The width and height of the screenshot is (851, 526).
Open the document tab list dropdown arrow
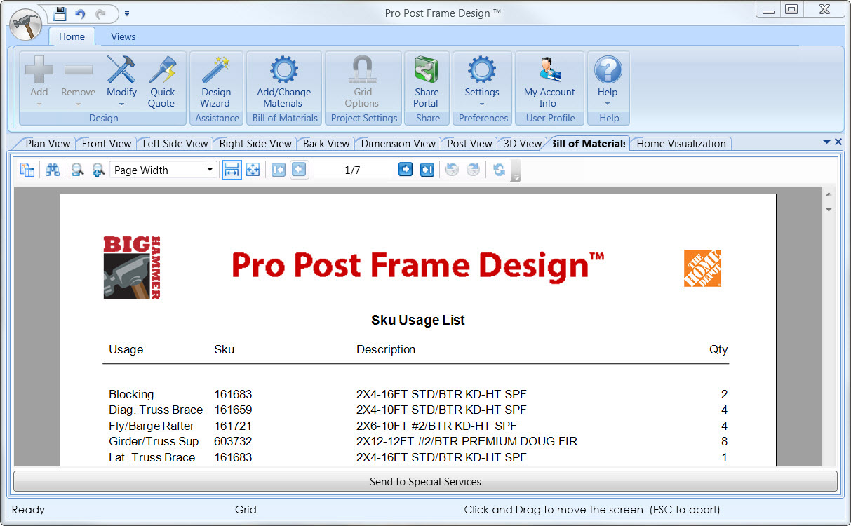coord(826,142)
